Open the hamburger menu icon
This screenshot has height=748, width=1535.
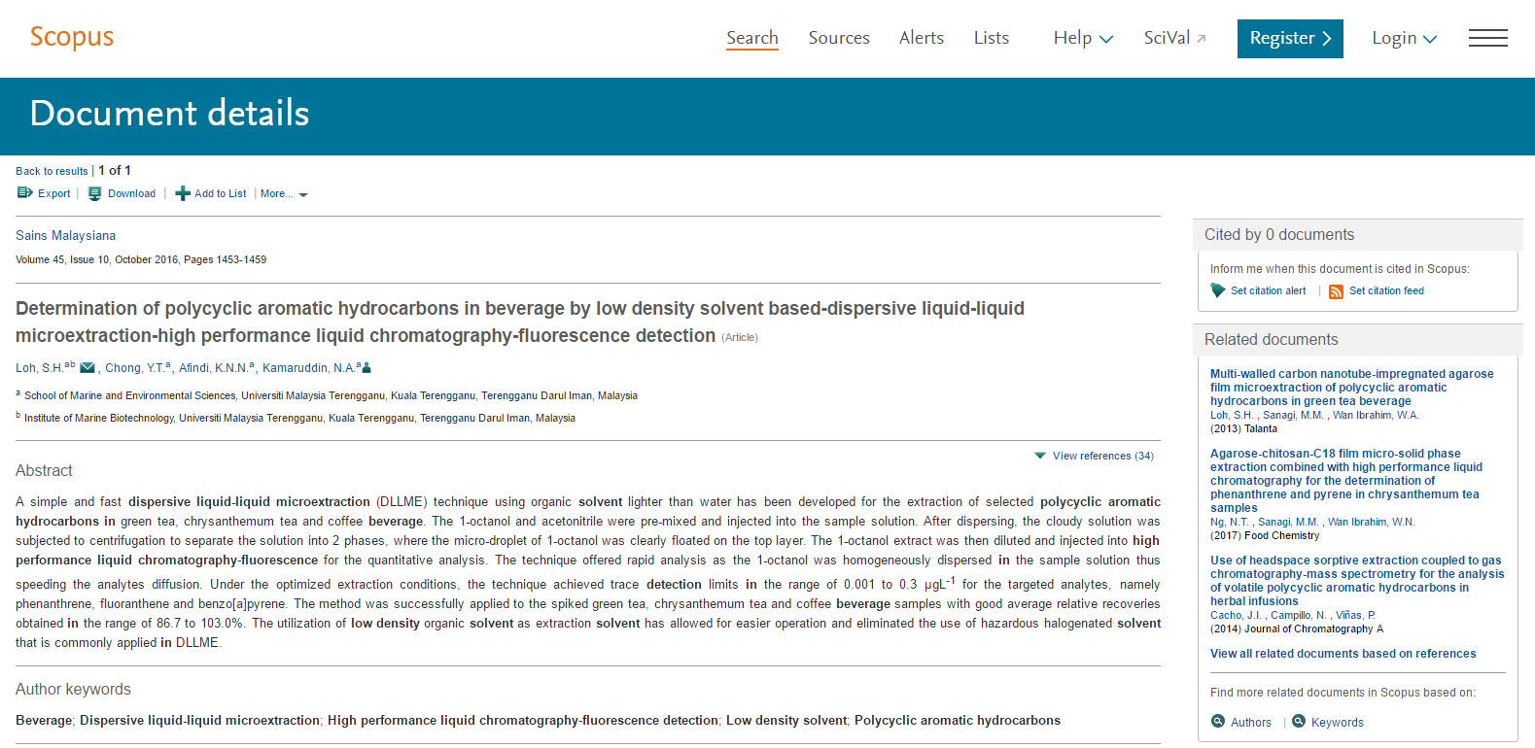pyautogui.click(x=1488, y=38)
